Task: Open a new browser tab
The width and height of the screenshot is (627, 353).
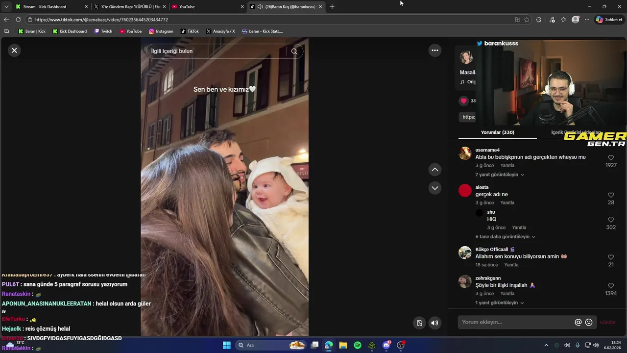Action: click(332, 6)
